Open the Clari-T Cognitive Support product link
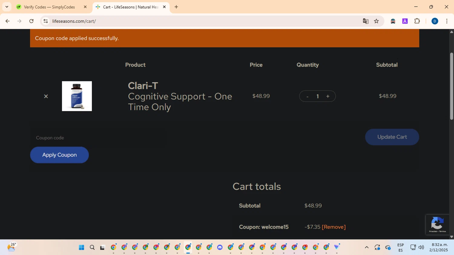The width and height of the screenshot is (454, 255). 180,96
